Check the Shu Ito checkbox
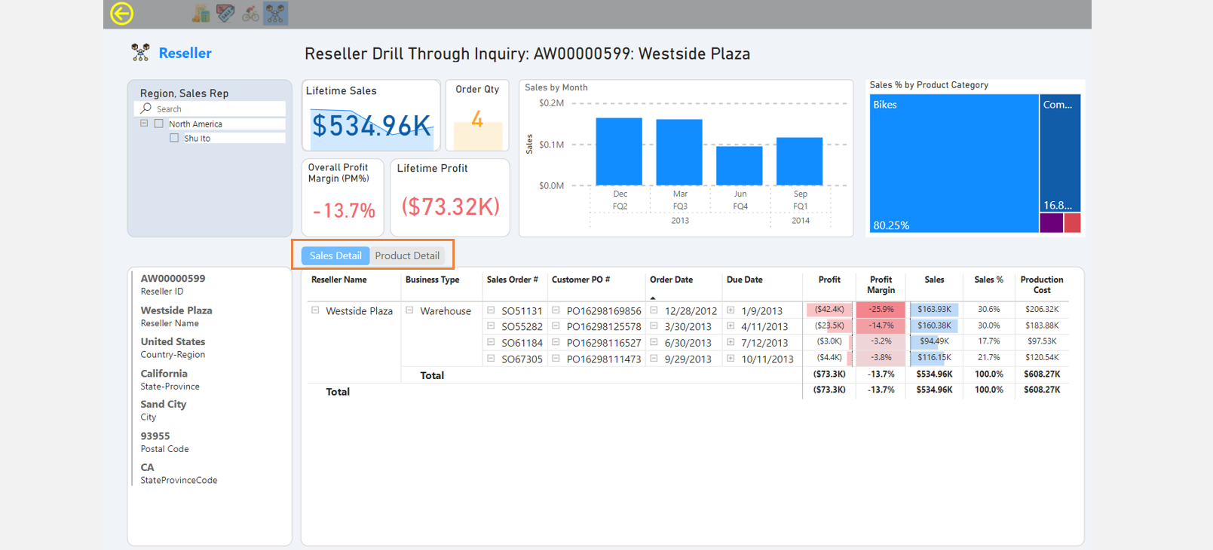Image resolution: width=1213 pixels, height=550 pixels. (x=174, y=138)
